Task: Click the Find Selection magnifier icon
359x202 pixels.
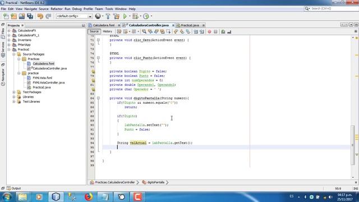Action: tap(144, 31)
